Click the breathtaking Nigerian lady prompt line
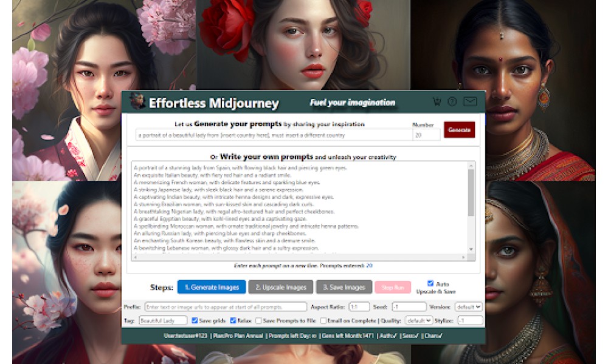 pyautogui.click(x=234, y=212)
